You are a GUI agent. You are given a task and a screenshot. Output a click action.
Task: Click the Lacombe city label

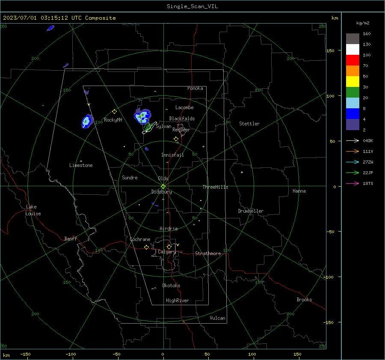click(184, 107)
